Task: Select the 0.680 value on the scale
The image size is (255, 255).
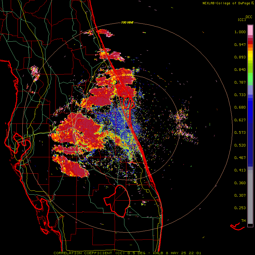Action: tap(240, 107)
